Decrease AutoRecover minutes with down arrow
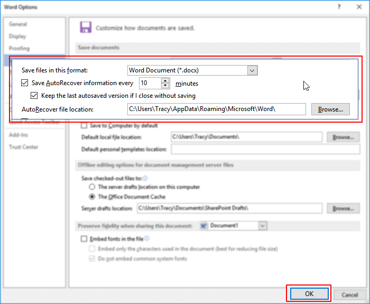This screenshot has height=304, width=370. pyautogui.click(x=165, y=86)
